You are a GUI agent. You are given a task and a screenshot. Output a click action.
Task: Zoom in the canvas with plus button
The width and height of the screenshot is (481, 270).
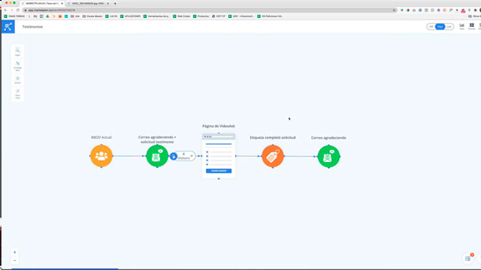tap(15, 252)
